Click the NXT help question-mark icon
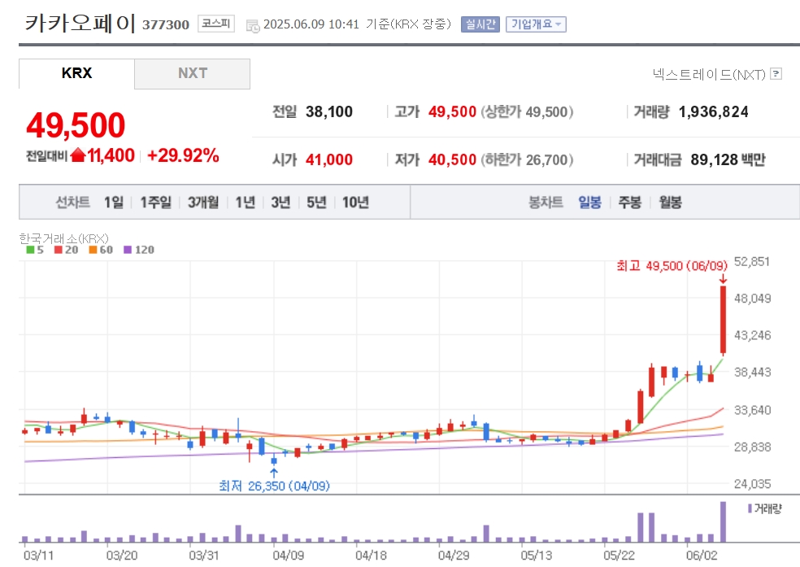 click(x=776, y=73)
